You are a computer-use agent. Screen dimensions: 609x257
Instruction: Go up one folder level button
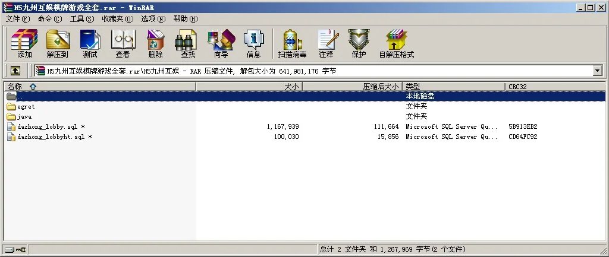tap(15, 71)
